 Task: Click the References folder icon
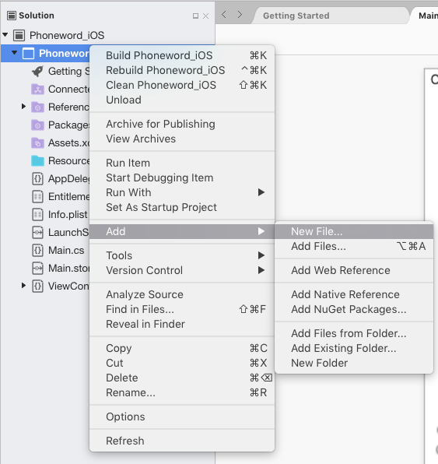(x=37, y=107)
